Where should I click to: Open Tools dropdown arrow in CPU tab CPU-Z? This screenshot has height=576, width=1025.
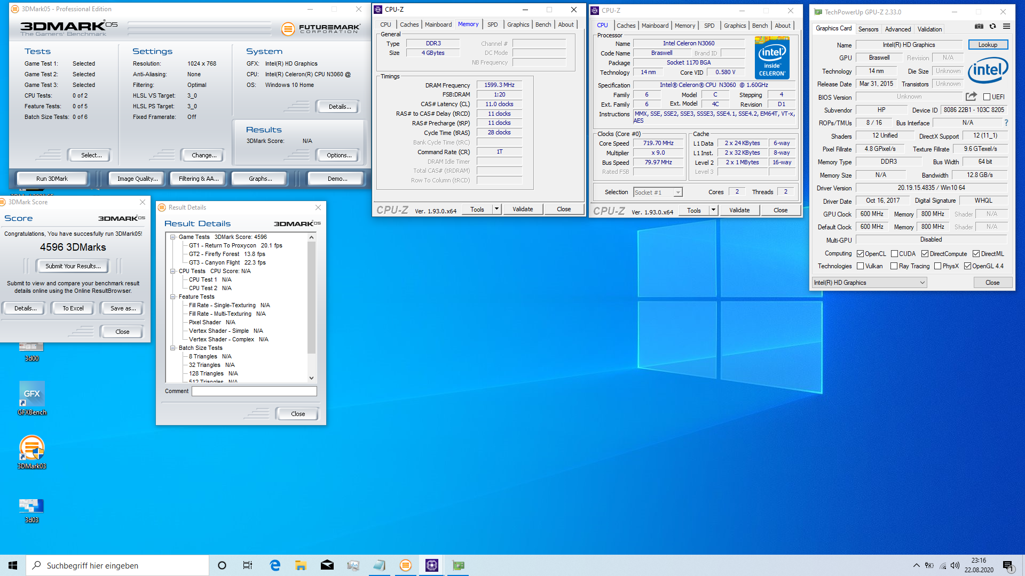point(714,210)
